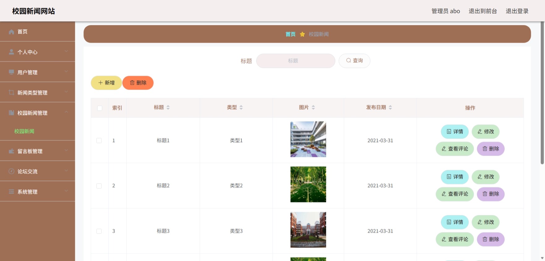Viewport: 545px width, 261px height.
Task: Open 详情 for row 标题1
Action: click(x=455, y=131)
